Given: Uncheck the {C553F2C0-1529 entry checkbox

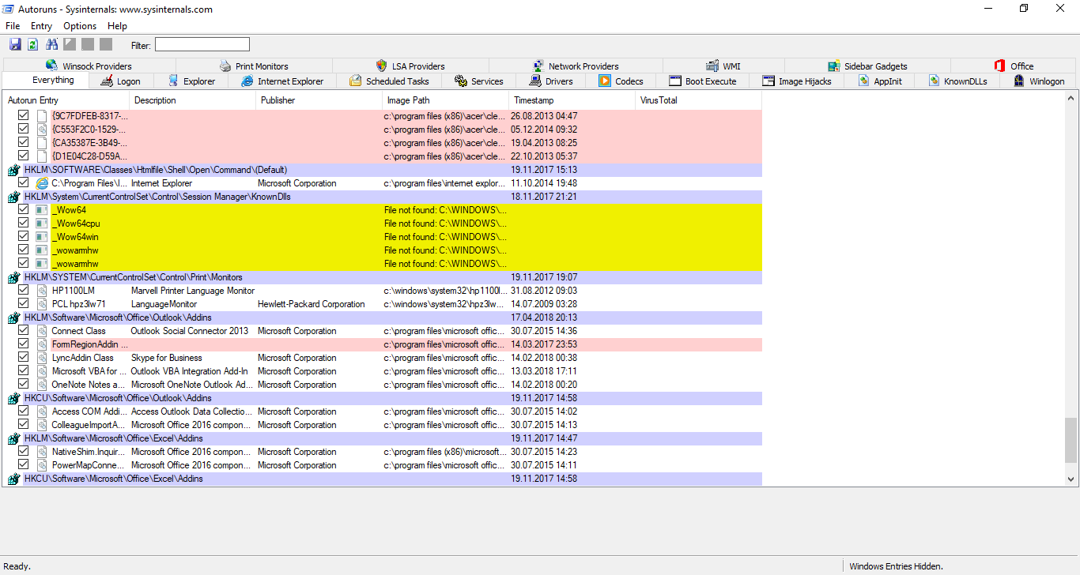Looking at the screenshot, I should 24,130.
